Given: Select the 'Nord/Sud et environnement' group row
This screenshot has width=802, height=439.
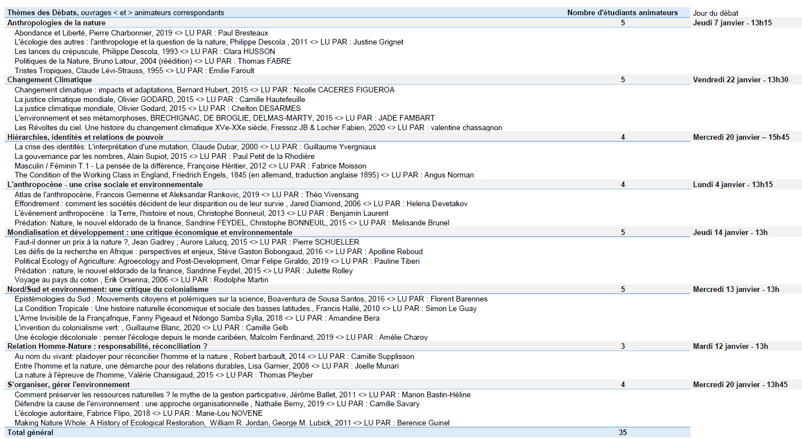Looking at the screenshot, I should pyautogui.click(x=108, y=289).
